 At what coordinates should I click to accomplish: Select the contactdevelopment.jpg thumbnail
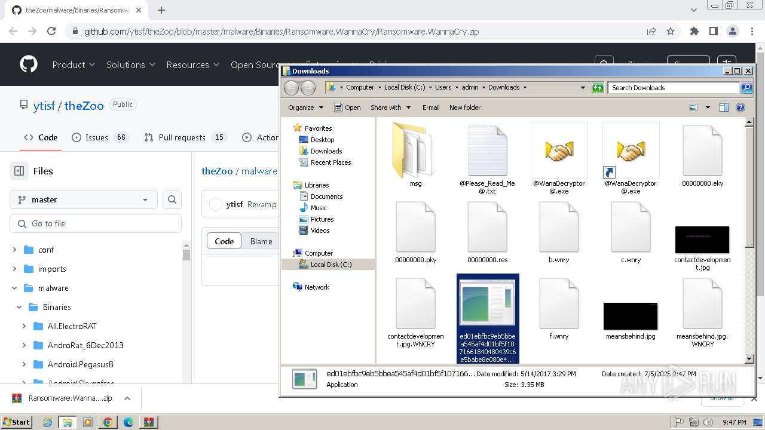tap(702, 239)
